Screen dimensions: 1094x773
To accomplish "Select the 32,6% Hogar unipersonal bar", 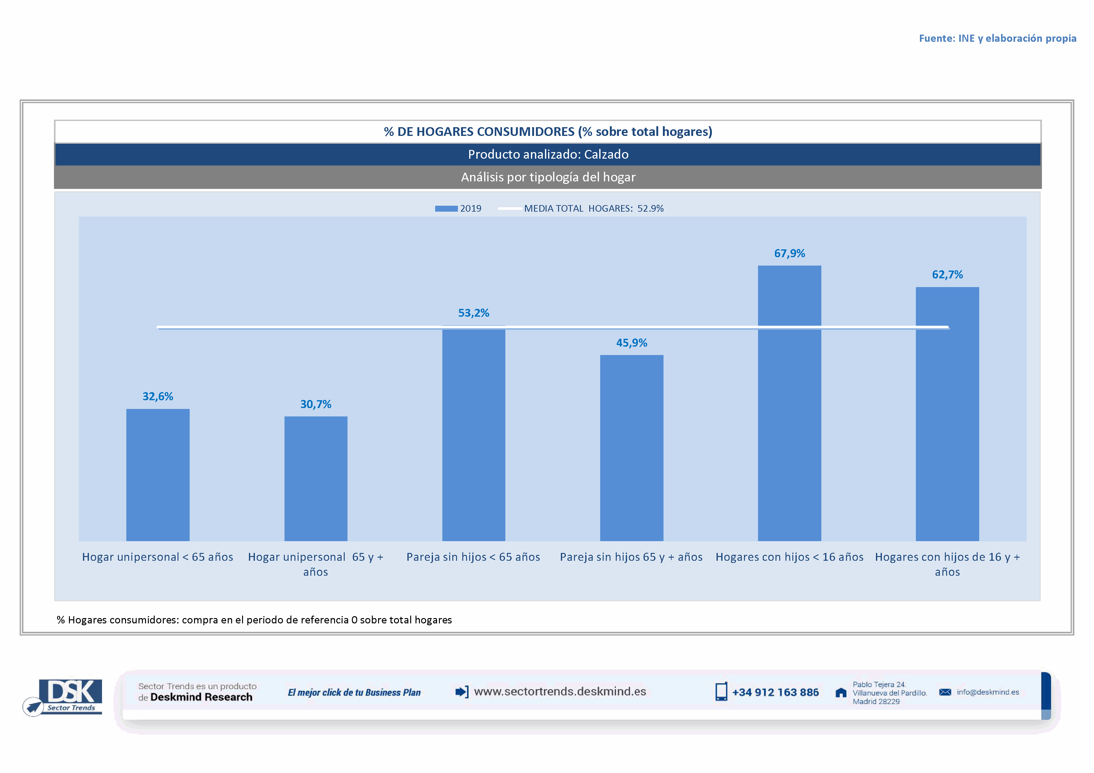I will tap(158, 475).
